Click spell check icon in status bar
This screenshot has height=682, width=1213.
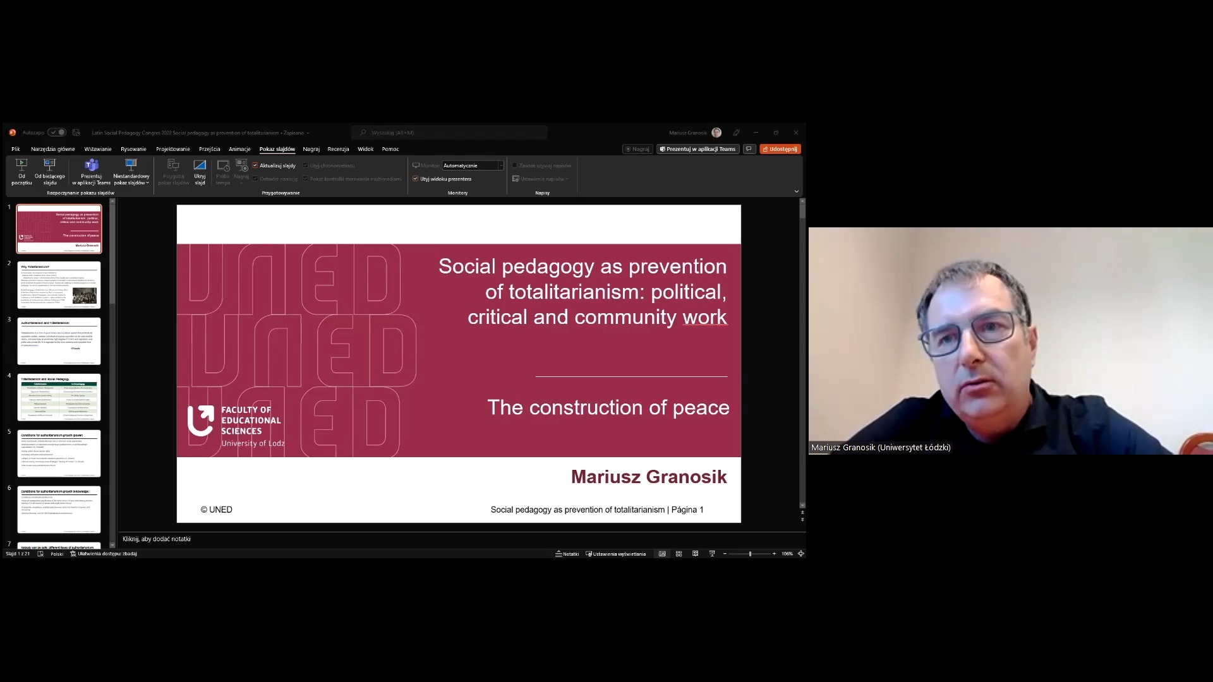(x=40, y=554)
